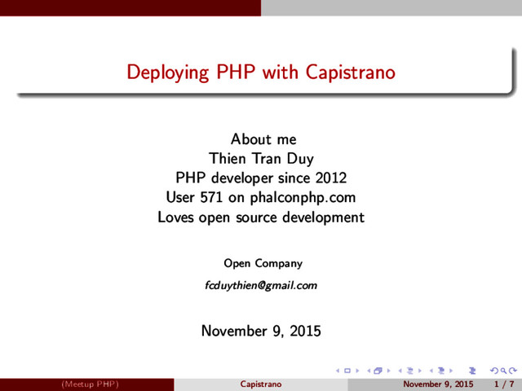The height and width of the screenshot is (391, 522).
Task: Click the previous frame arrow icon
Action: coord(369,371)
